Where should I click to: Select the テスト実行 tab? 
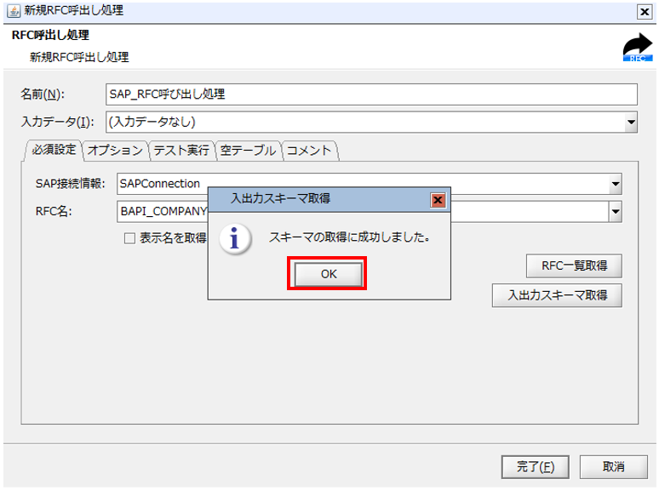(181, 151)
